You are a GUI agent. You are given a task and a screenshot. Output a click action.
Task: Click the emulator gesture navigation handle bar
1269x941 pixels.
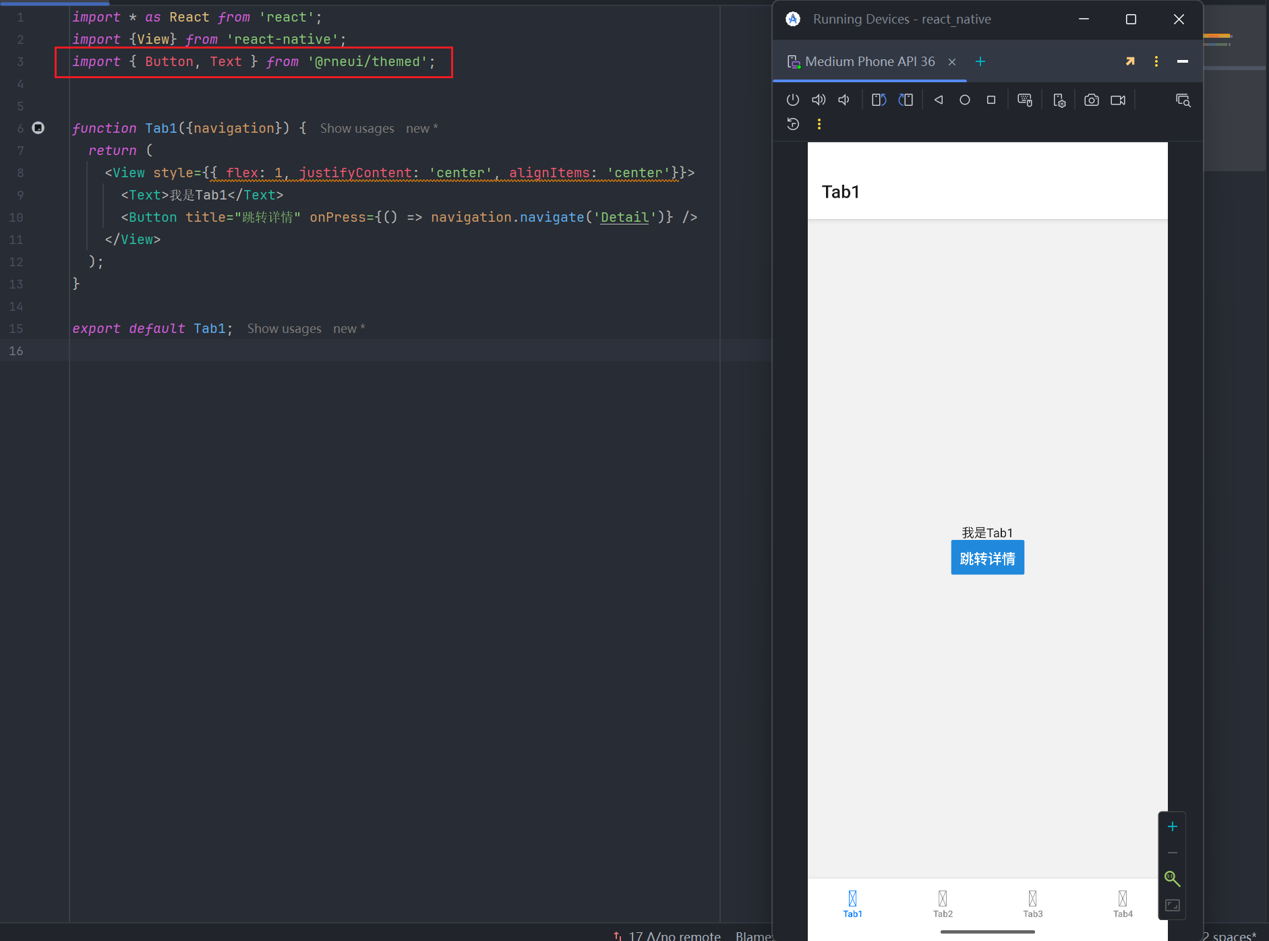point(988,932)
